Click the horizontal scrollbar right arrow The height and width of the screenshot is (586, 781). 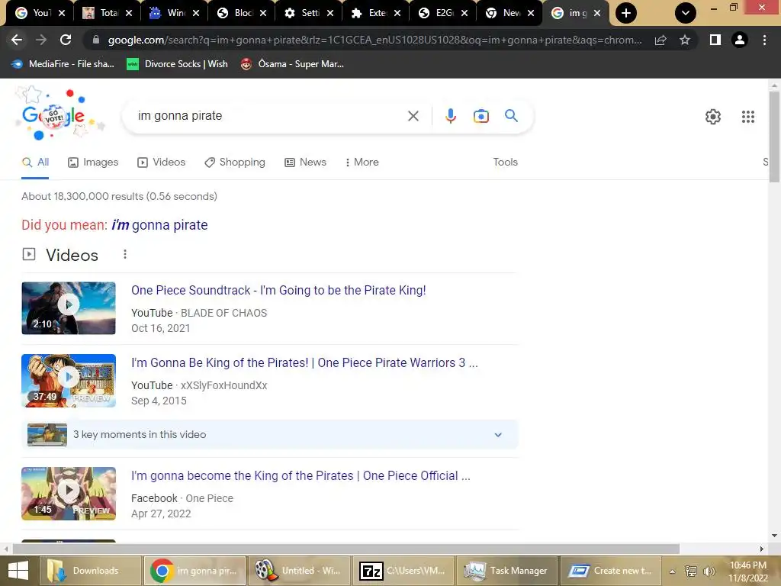pyautogui.click(x=762, y=549)
